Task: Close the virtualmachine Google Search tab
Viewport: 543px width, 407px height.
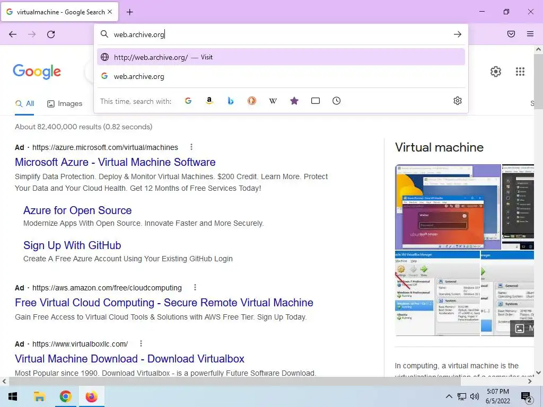Action: pyautogui.click(x=110, y=12)
